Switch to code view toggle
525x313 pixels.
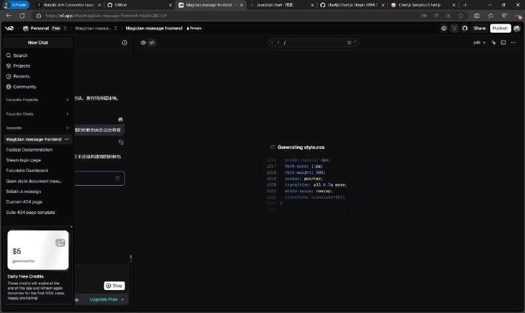tap(152, 43)
